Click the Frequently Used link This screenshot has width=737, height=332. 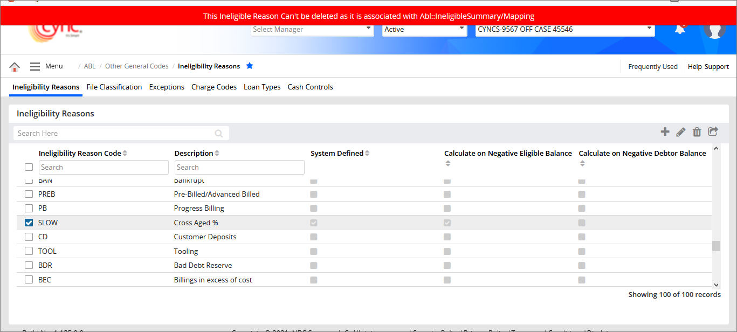(x=653, y=67)
